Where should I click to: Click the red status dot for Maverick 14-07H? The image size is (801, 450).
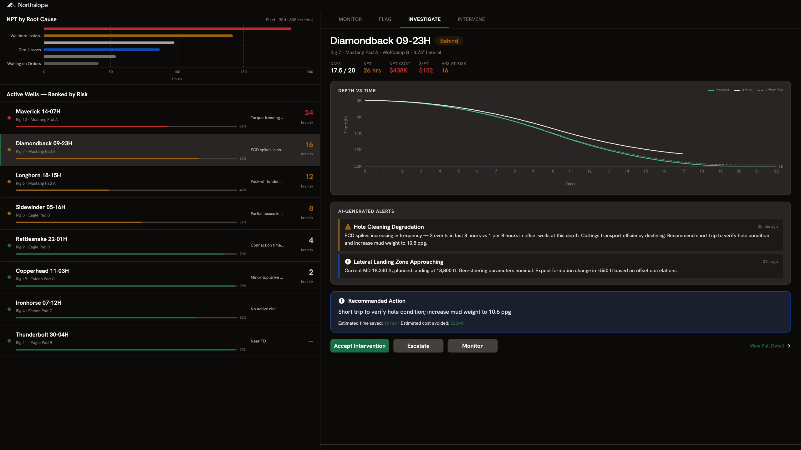pyautogui.click(x=9, y=118)
